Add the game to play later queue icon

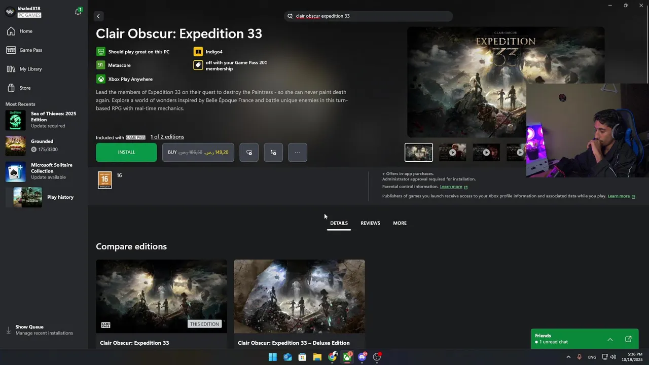pos(273,153)
